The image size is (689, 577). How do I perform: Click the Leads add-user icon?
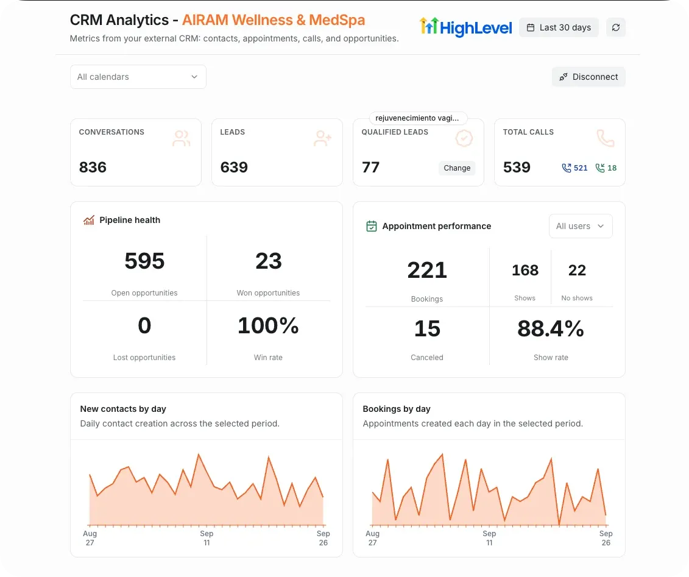point(322,138)
